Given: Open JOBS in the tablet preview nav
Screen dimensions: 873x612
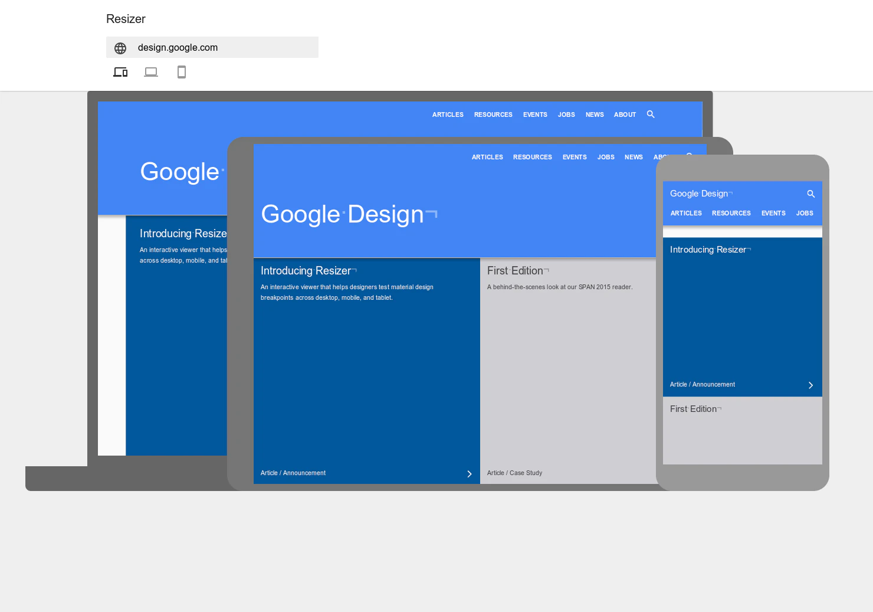Looking at the screenshot, I should pyautogui.click(x=606, y=157).
